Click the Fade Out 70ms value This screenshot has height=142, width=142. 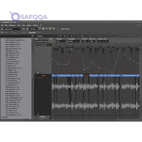pyautogui.click(x=92, y=41)
